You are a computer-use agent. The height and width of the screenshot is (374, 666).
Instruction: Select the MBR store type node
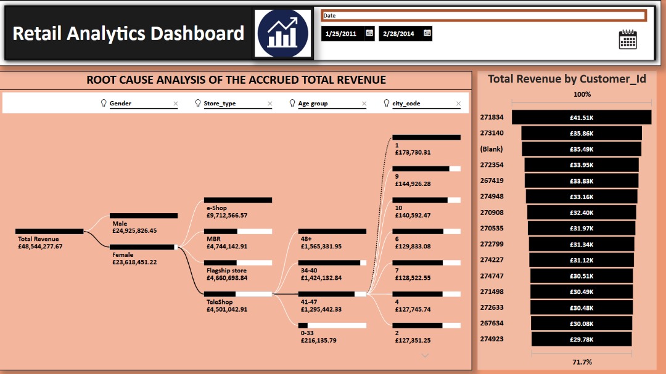pyautogui.click(x=238, y=231)
